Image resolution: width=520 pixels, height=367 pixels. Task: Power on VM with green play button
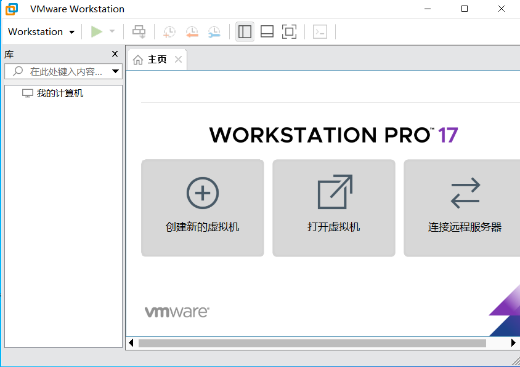[97, 32]
